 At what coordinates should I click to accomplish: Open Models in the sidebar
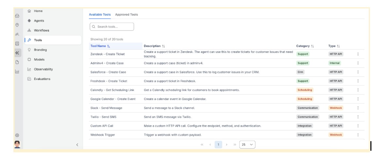pyautogui.click(x=53, y=59)
